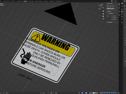
Task: Click the LABEL SIDE text object
Action: pos(25,77)
